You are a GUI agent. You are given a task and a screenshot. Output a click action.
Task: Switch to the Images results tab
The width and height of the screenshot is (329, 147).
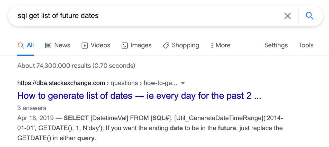pyautogui.click(x=136, y=45)
